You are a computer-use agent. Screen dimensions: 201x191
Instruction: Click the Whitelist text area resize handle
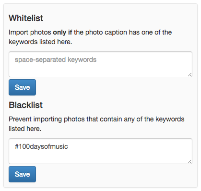(x=189, y=75)
